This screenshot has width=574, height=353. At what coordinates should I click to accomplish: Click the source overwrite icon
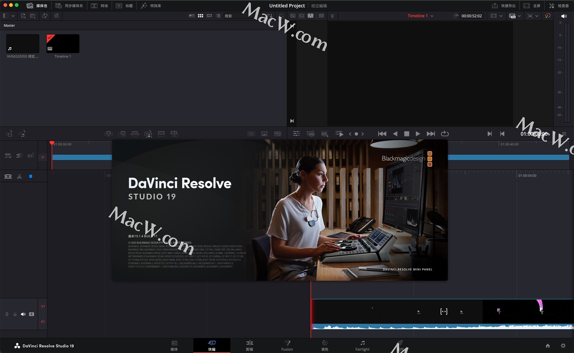coord(174,134)
